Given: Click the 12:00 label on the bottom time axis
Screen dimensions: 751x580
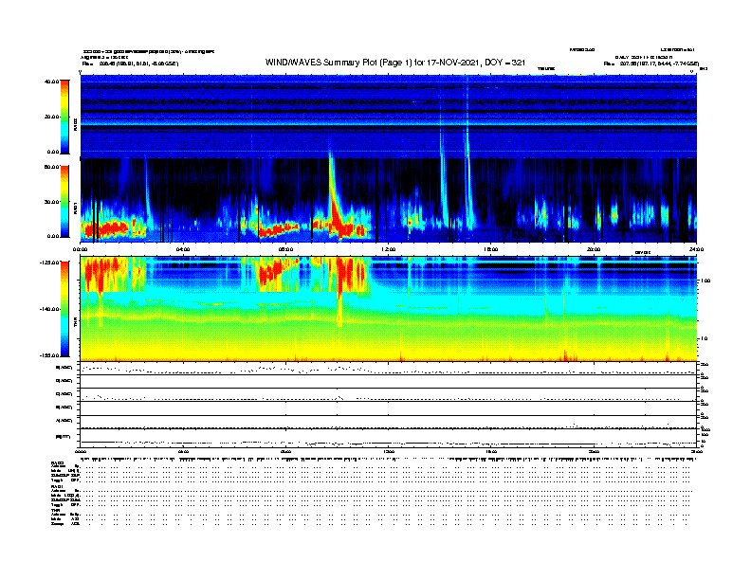Looking at the screenshot, I should click(389, 451).
